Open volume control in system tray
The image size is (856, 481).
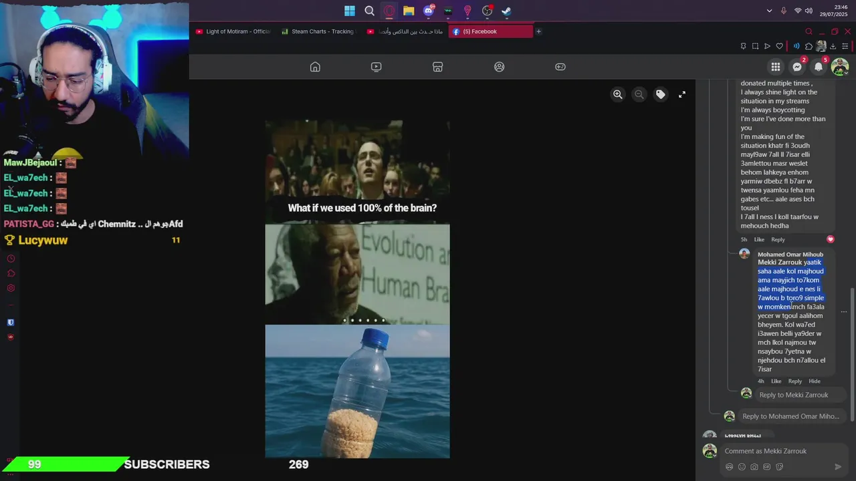click(809, 11)
